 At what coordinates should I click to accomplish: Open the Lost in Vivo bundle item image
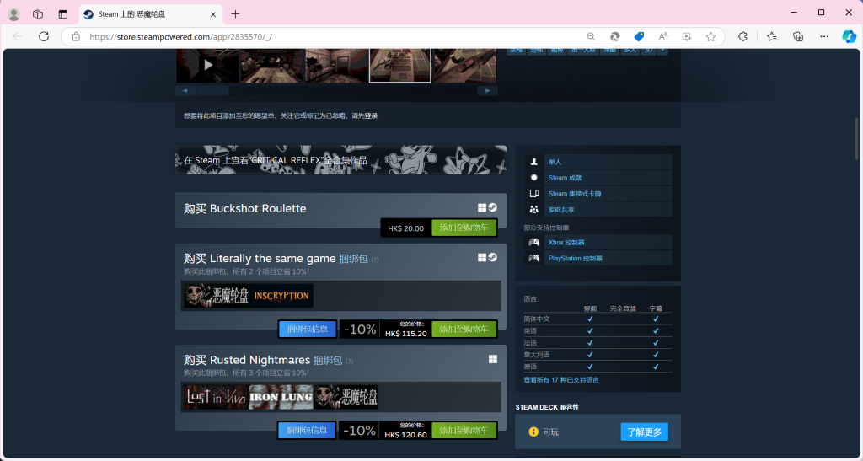click(x=216, y=397)
